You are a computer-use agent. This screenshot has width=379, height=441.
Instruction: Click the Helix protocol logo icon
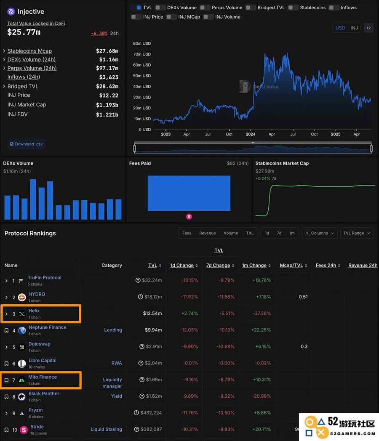tap(22, 314)
